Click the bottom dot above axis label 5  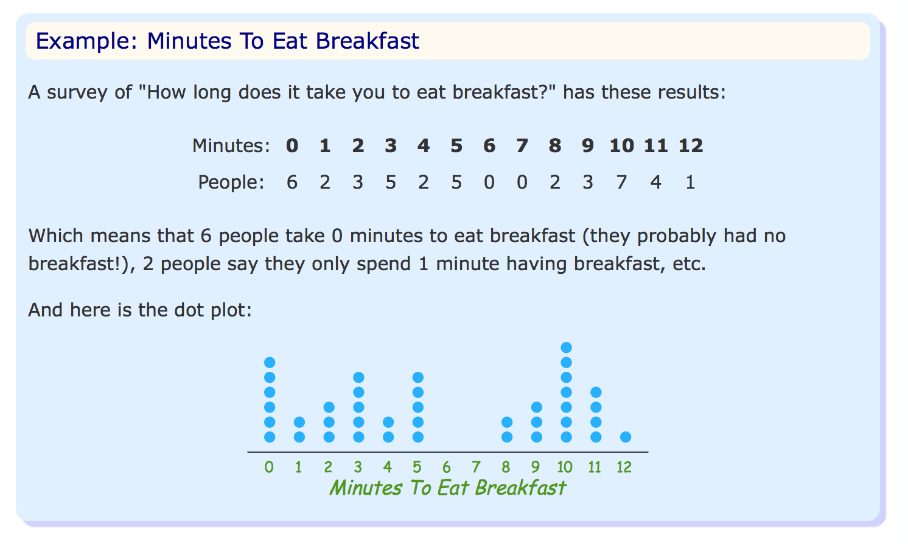418,437
